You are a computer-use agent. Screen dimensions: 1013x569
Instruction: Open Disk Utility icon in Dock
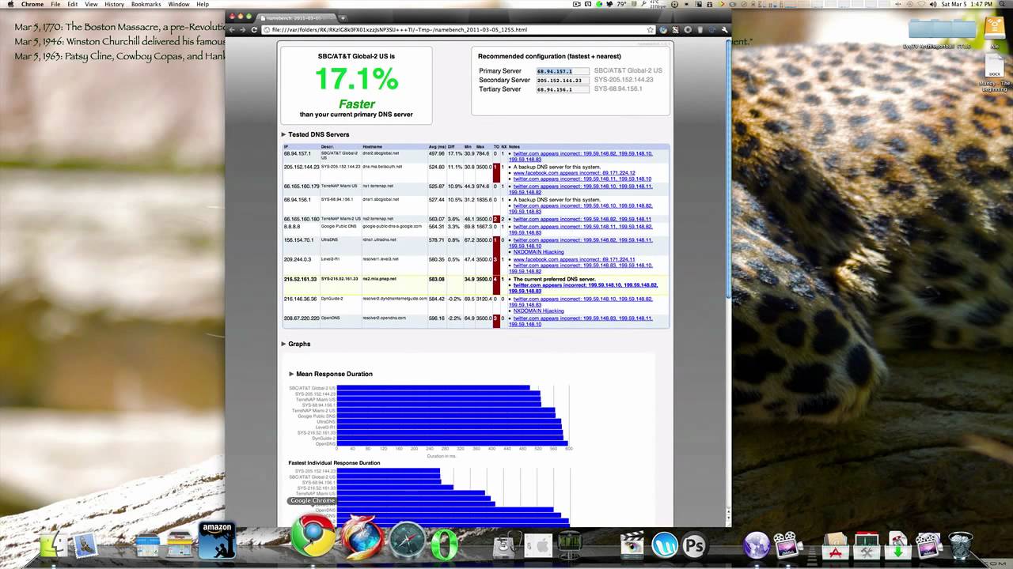504,545
